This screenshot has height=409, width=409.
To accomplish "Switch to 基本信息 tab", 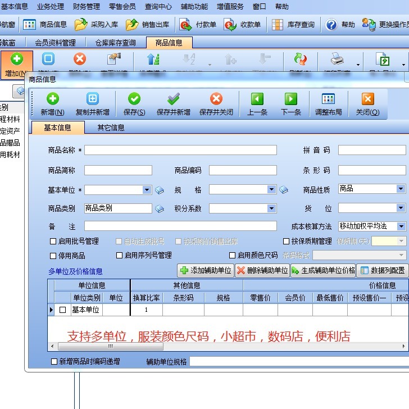I will point(58,128).
